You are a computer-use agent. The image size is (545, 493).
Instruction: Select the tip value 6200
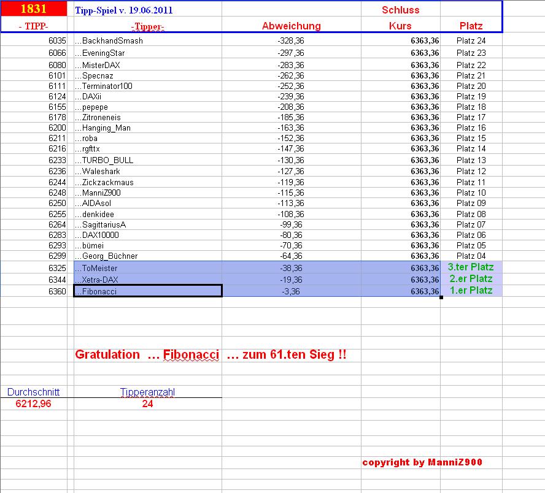click(x=57, y=128)
